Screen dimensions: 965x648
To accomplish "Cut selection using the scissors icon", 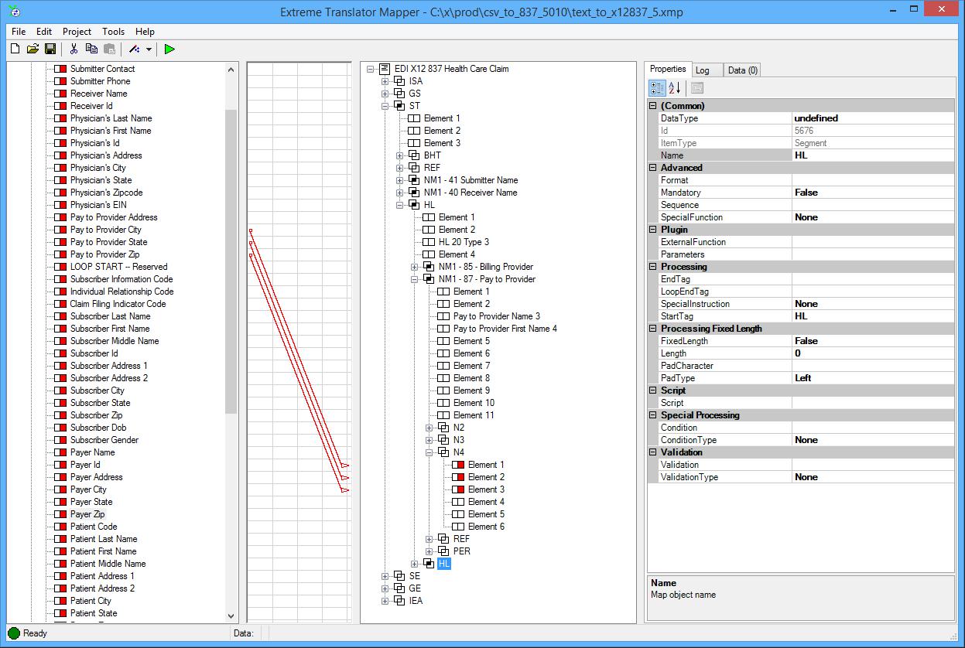I will pos(74,48).
